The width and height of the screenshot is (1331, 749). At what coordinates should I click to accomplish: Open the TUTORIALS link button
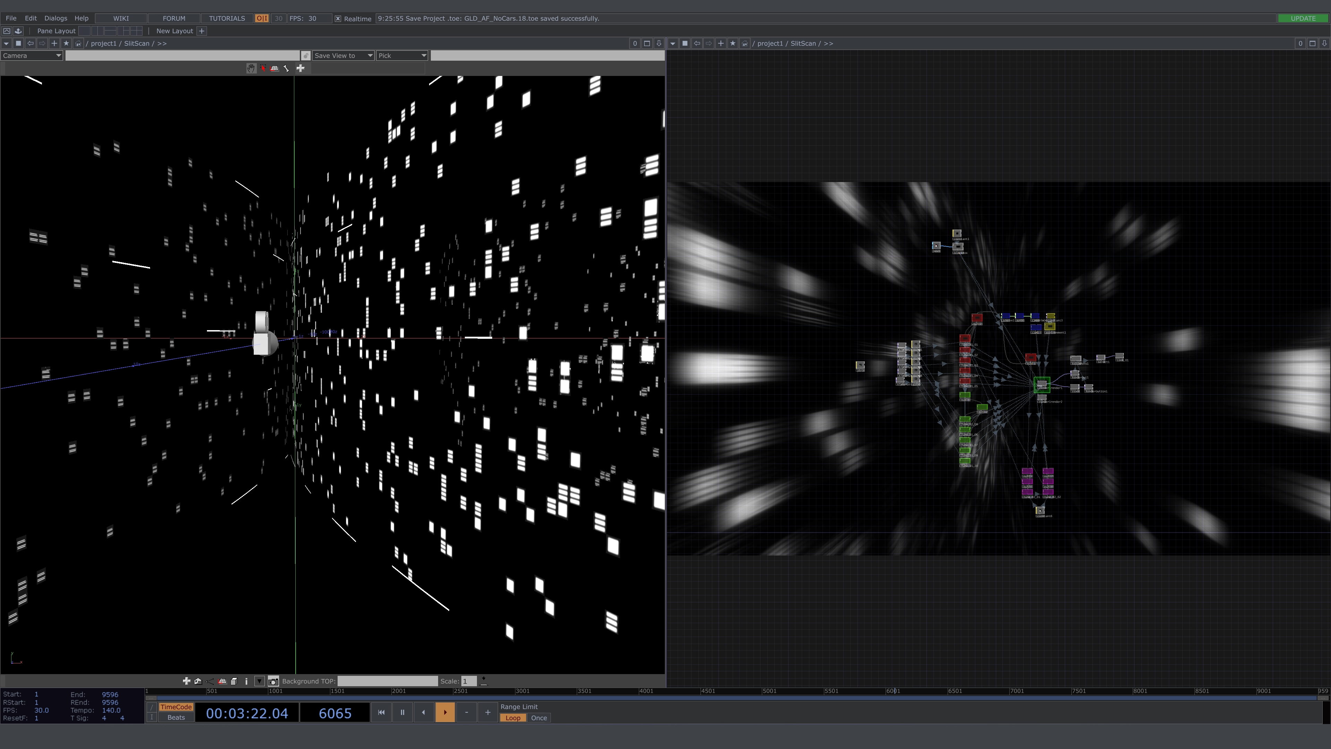tap(227, 18)
